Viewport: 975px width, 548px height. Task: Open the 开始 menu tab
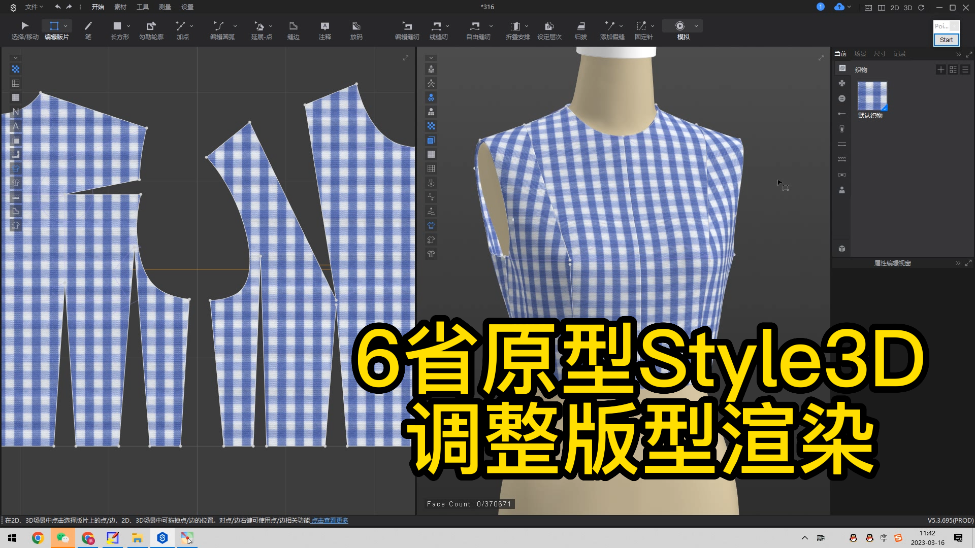[x=97, y=7]
